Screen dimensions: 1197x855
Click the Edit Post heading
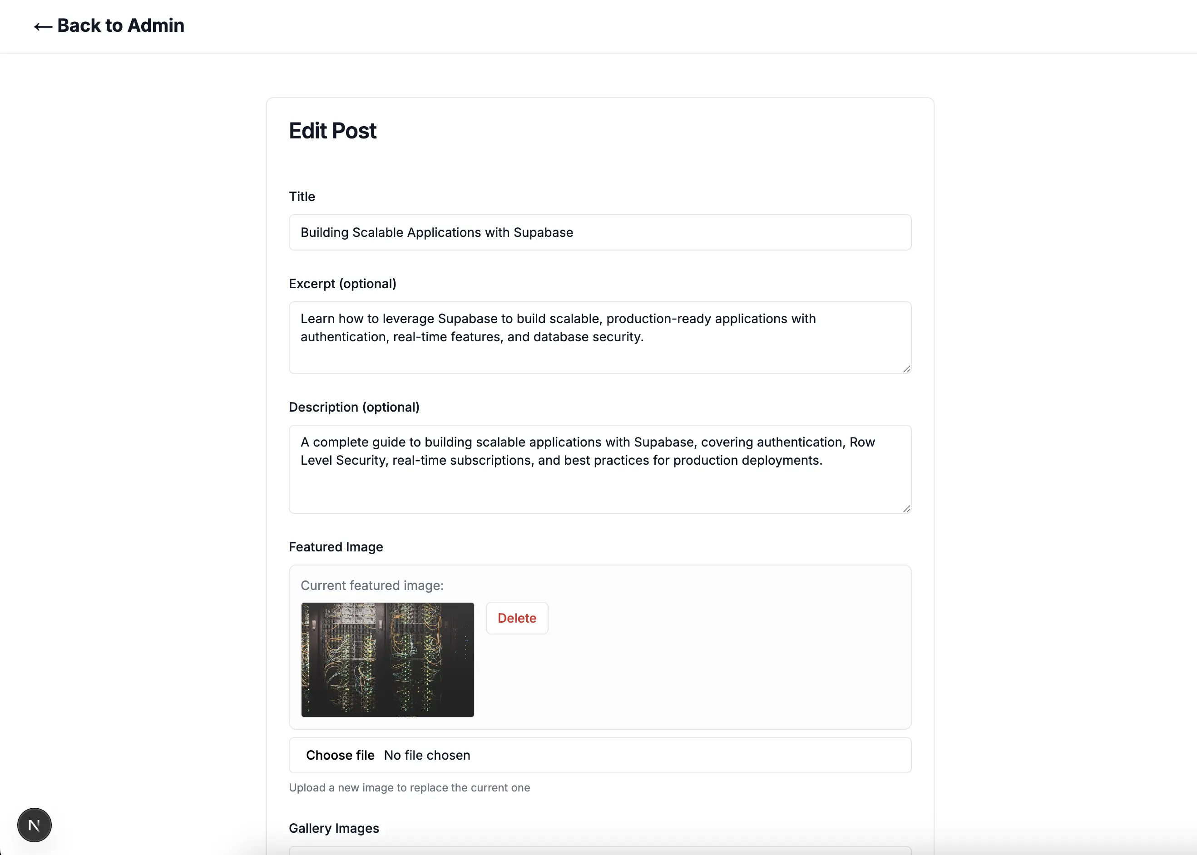point(332,130)
